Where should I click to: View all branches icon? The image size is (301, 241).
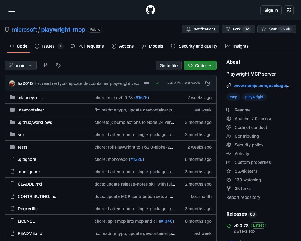point(45,66)
